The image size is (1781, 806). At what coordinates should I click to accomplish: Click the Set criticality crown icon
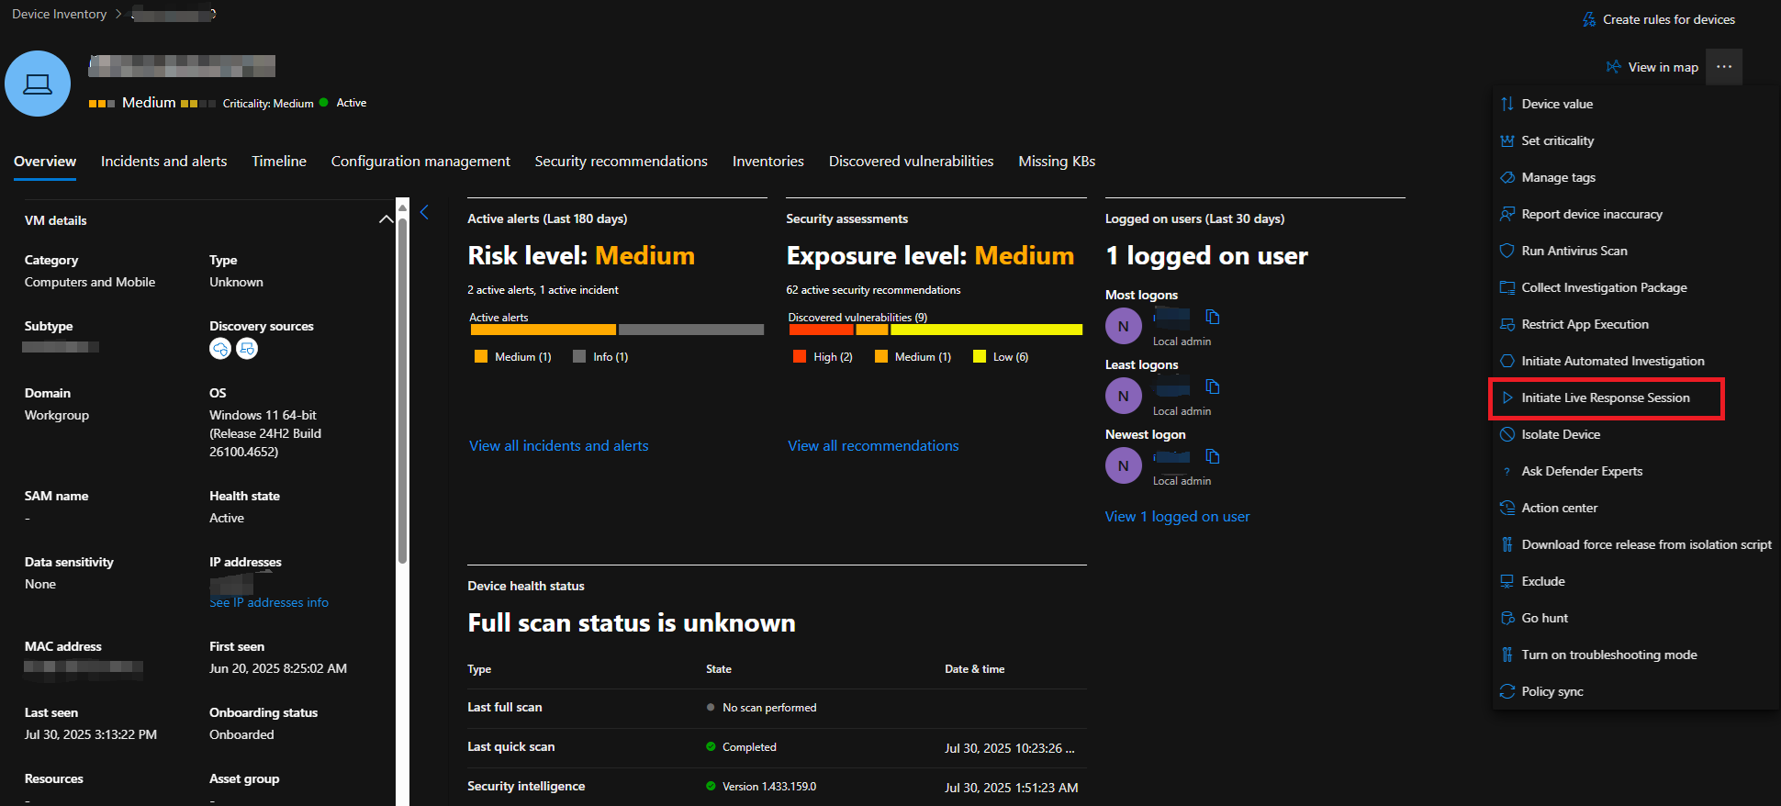(1507, 140)
